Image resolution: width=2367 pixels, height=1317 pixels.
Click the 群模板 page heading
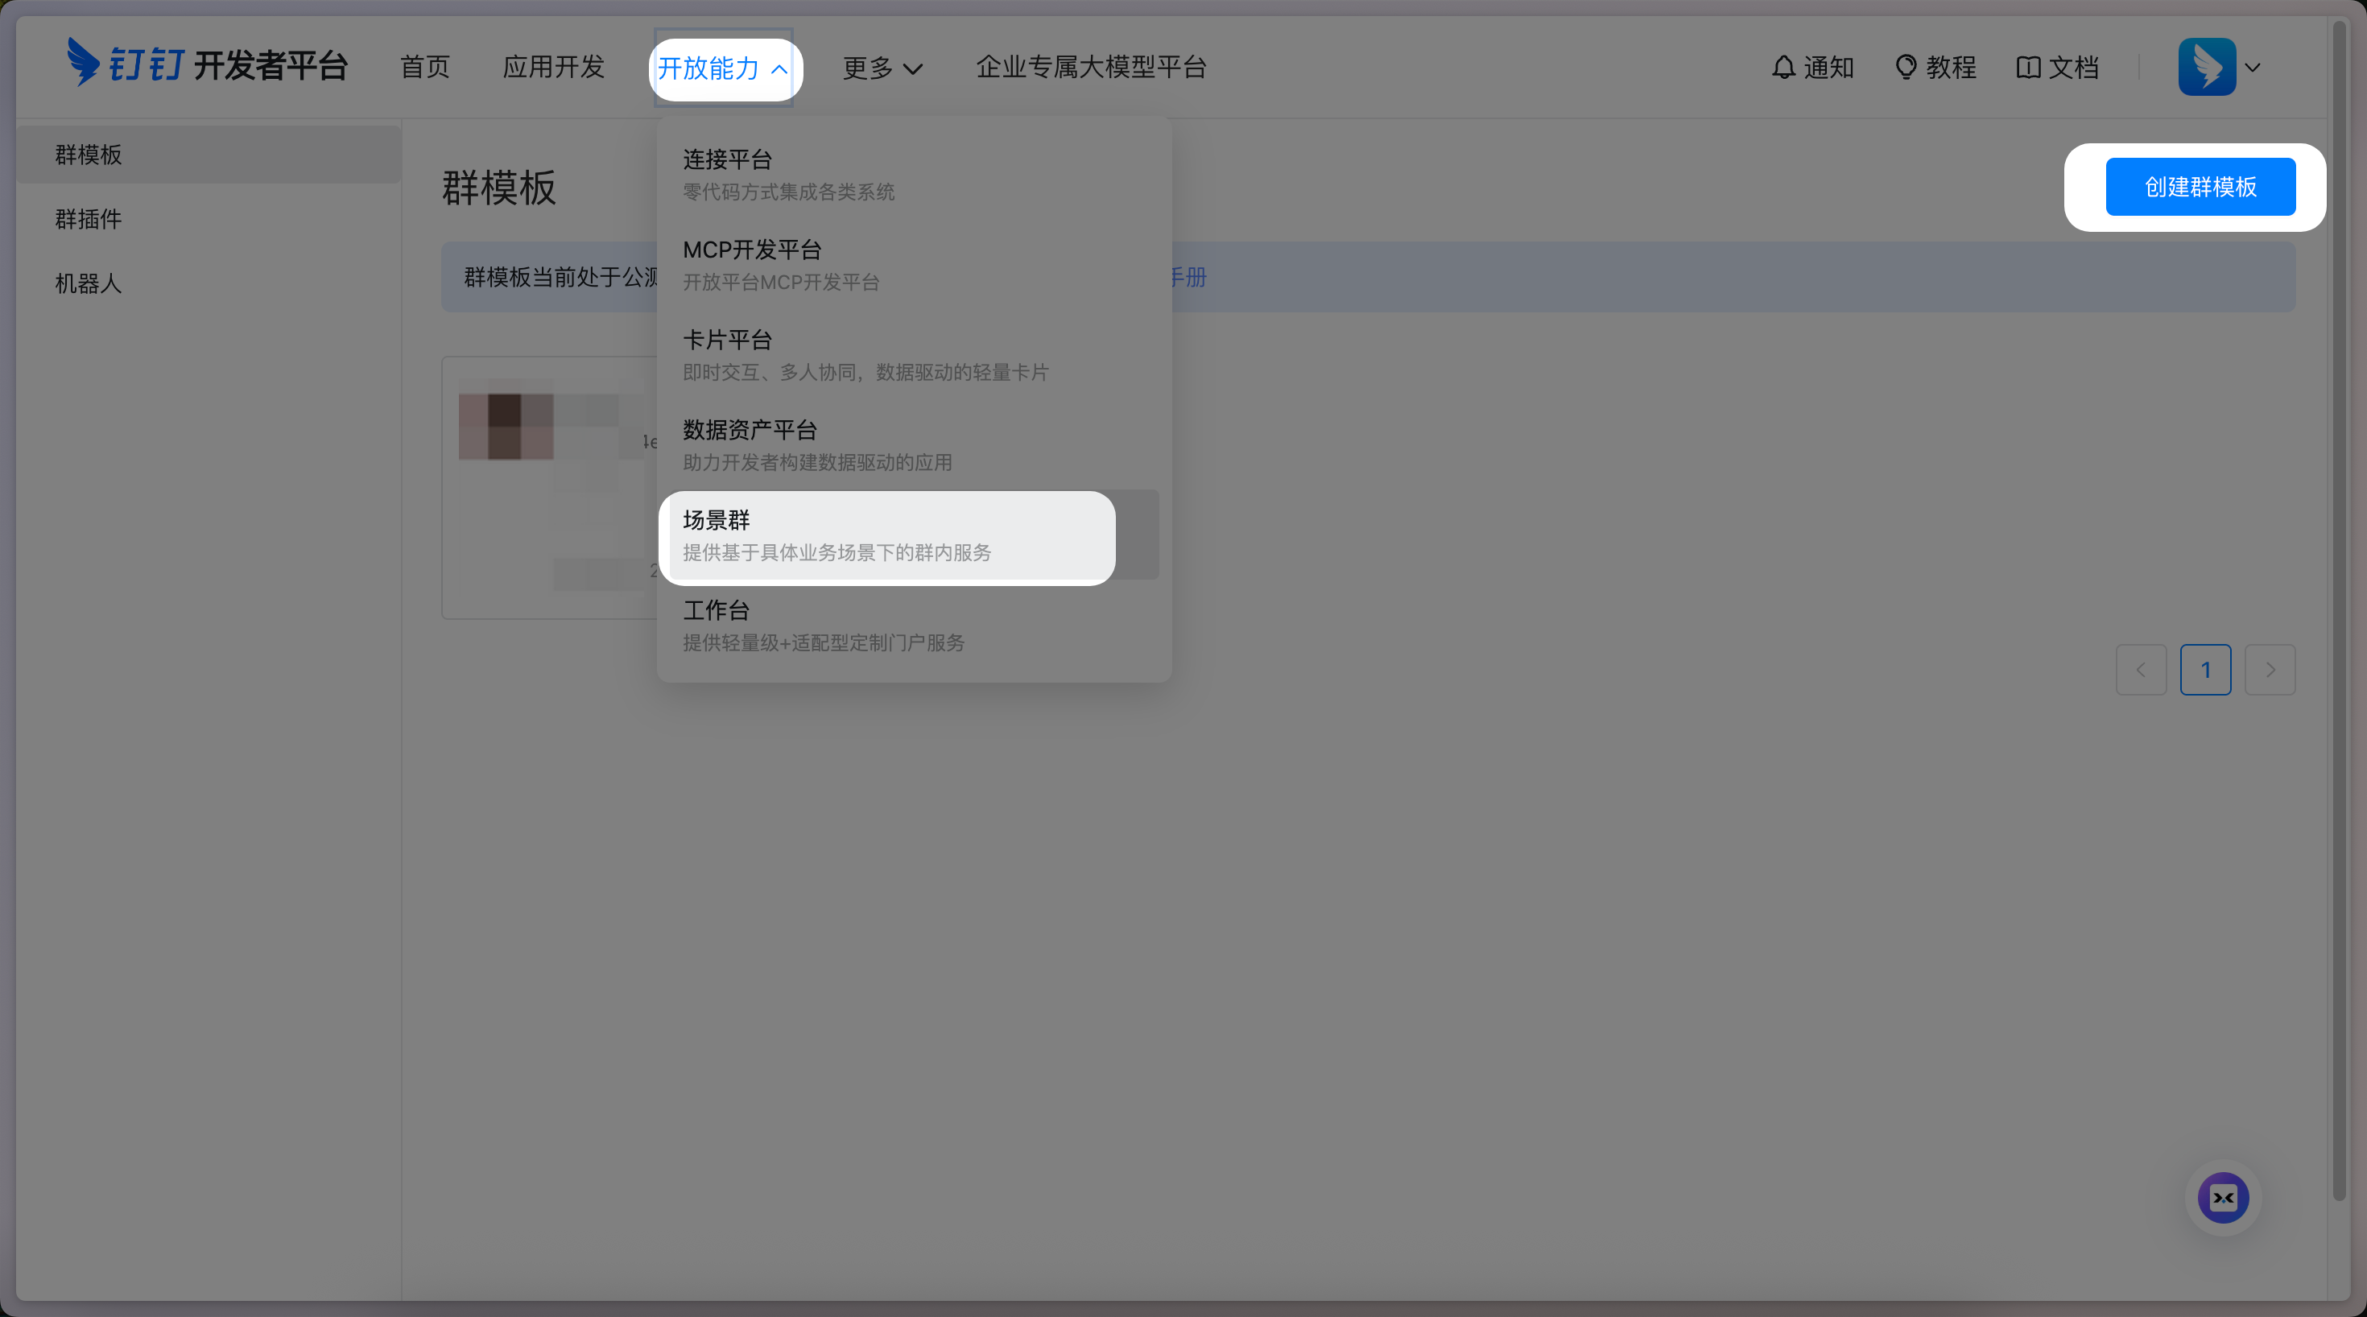coord(499,188)
